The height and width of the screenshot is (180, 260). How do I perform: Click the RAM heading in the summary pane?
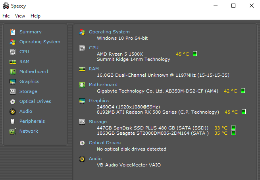coord(94,69)
